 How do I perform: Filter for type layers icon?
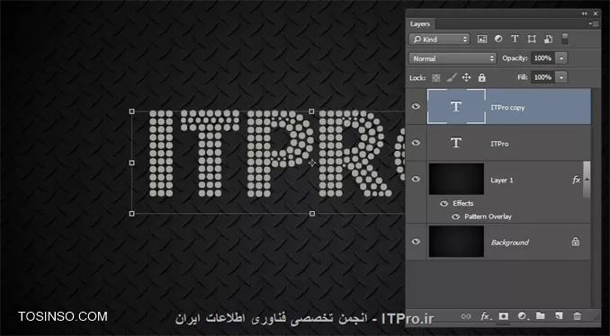515,39
